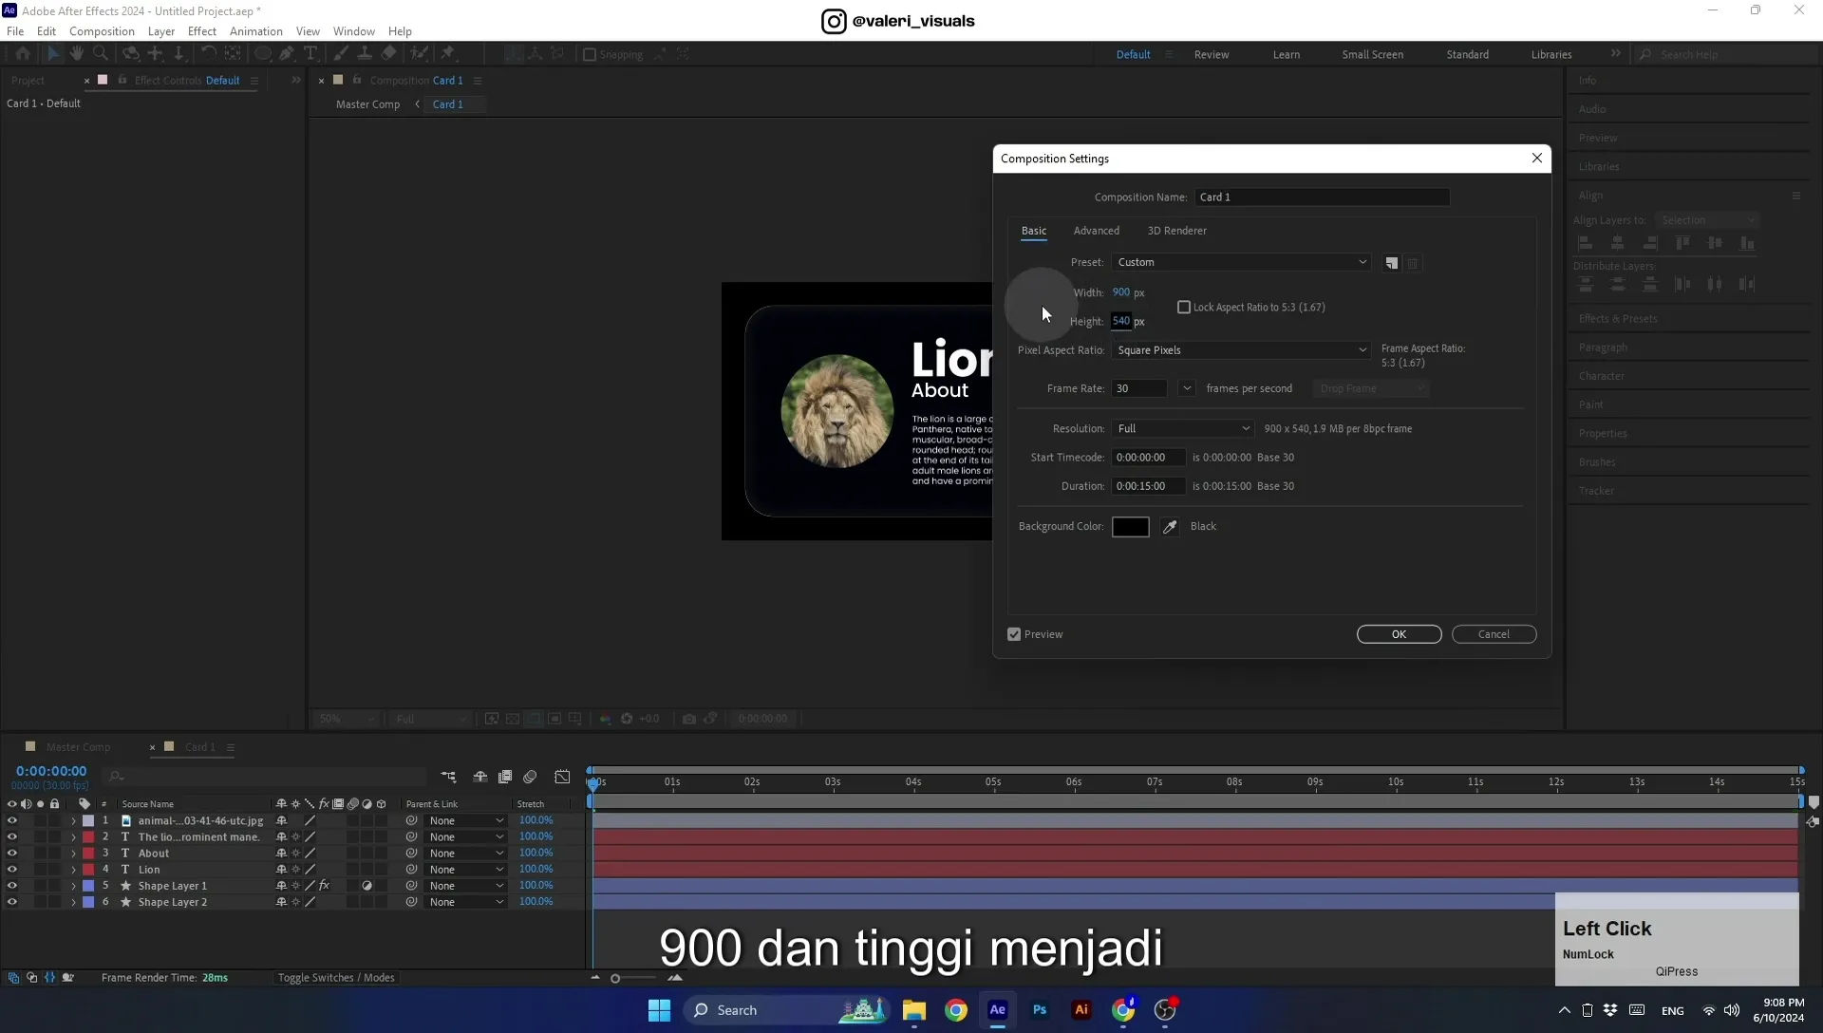Hide Shape Layer 2 with its eye icon
This screenshot has height=1033, width=1823.
12,902
